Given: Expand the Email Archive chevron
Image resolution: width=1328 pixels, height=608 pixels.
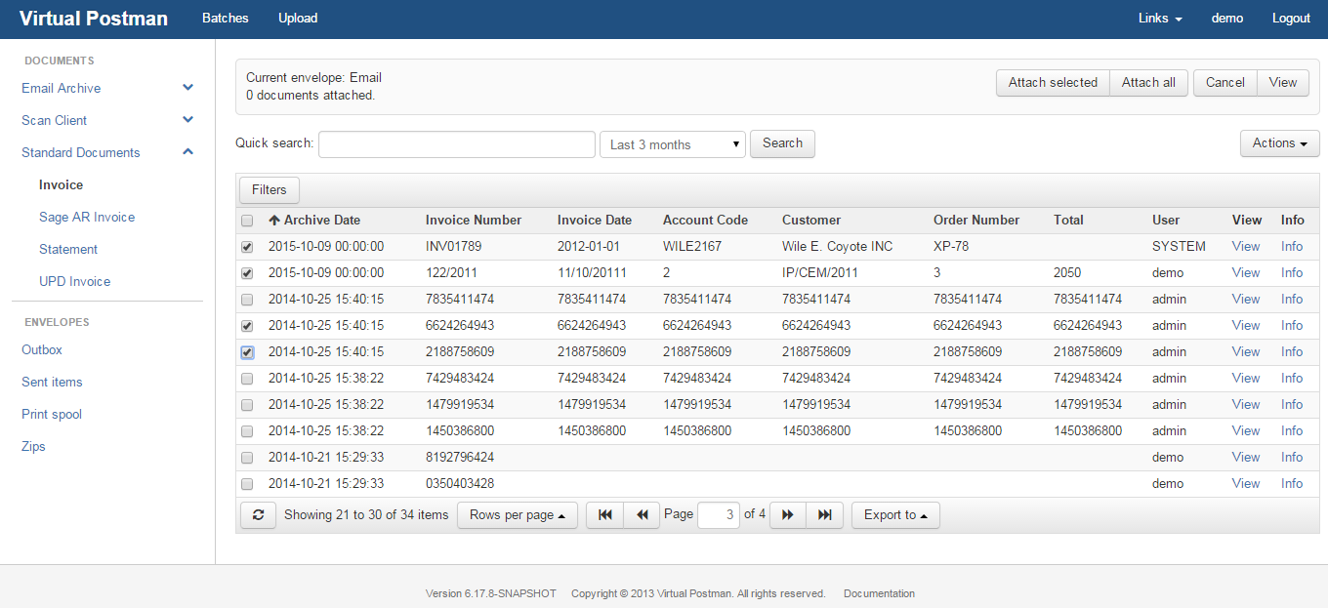Looking at the screenshot, I should (188, 88).
